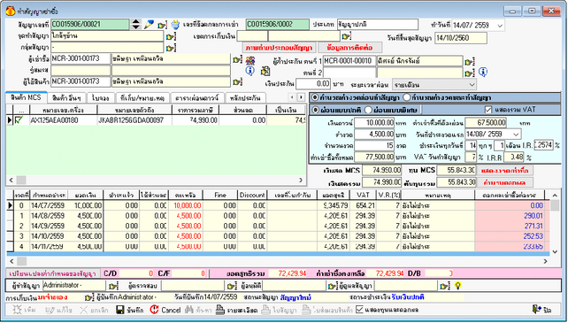Select normal installment ผ่อนแบบปกติ radio
This screenshot has width=568, height=323.
pos(316,110)
